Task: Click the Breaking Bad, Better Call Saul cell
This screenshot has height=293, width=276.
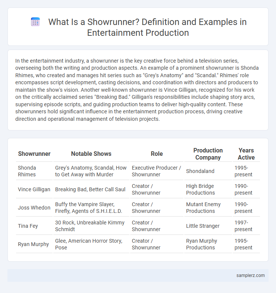Action: 91,189
